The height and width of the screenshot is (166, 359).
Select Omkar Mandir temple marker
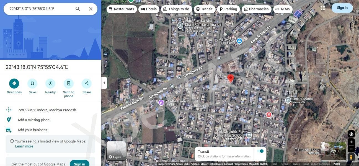tap(288, 100)
